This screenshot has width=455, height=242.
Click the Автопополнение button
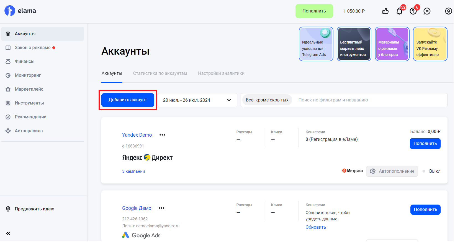click(392, 171)
